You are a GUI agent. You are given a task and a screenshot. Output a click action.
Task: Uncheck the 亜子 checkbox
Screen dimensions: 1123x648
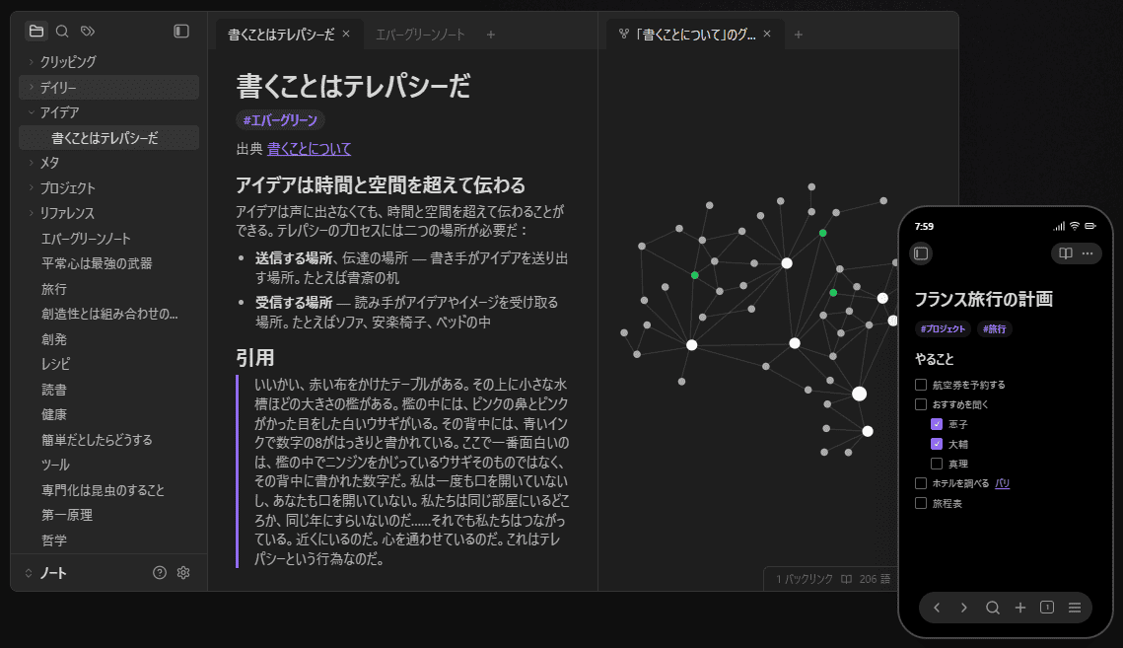[x=937, y=423]
